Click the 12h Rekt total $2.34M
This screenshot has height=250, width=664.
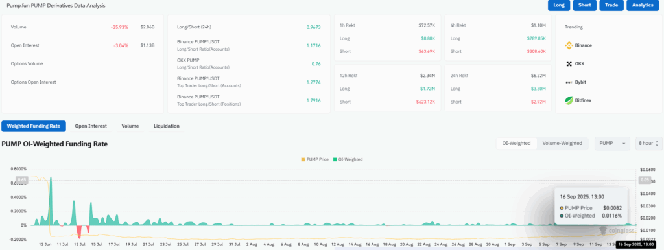tap(428, 76)
